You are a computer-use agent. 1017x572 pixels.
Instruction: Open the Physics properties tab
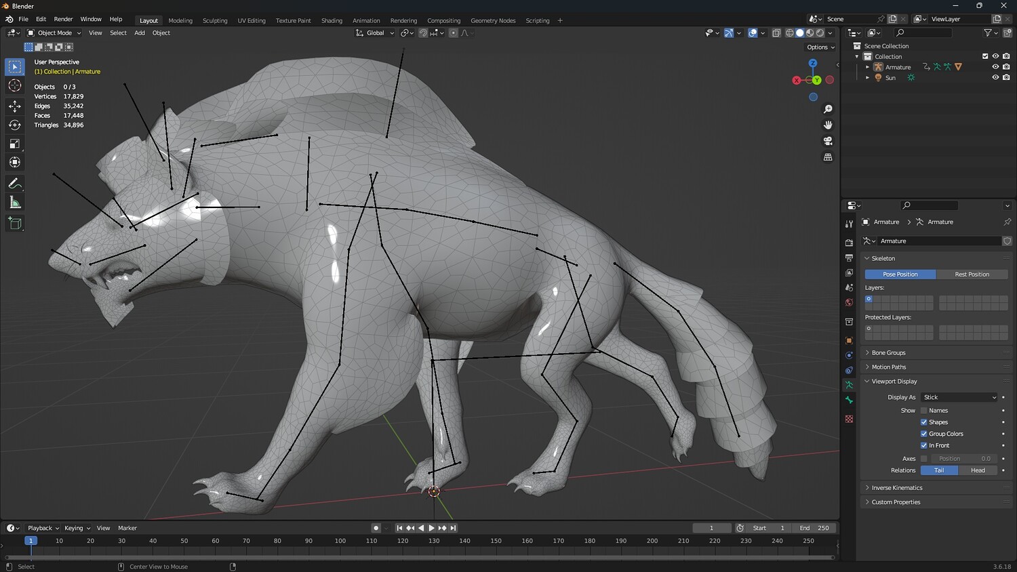click(x=849, y=355)
